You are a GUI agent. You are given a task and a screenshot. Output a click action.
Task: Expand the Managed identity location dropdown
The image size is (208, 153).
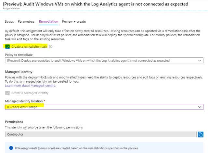click(x=104, y=107)
